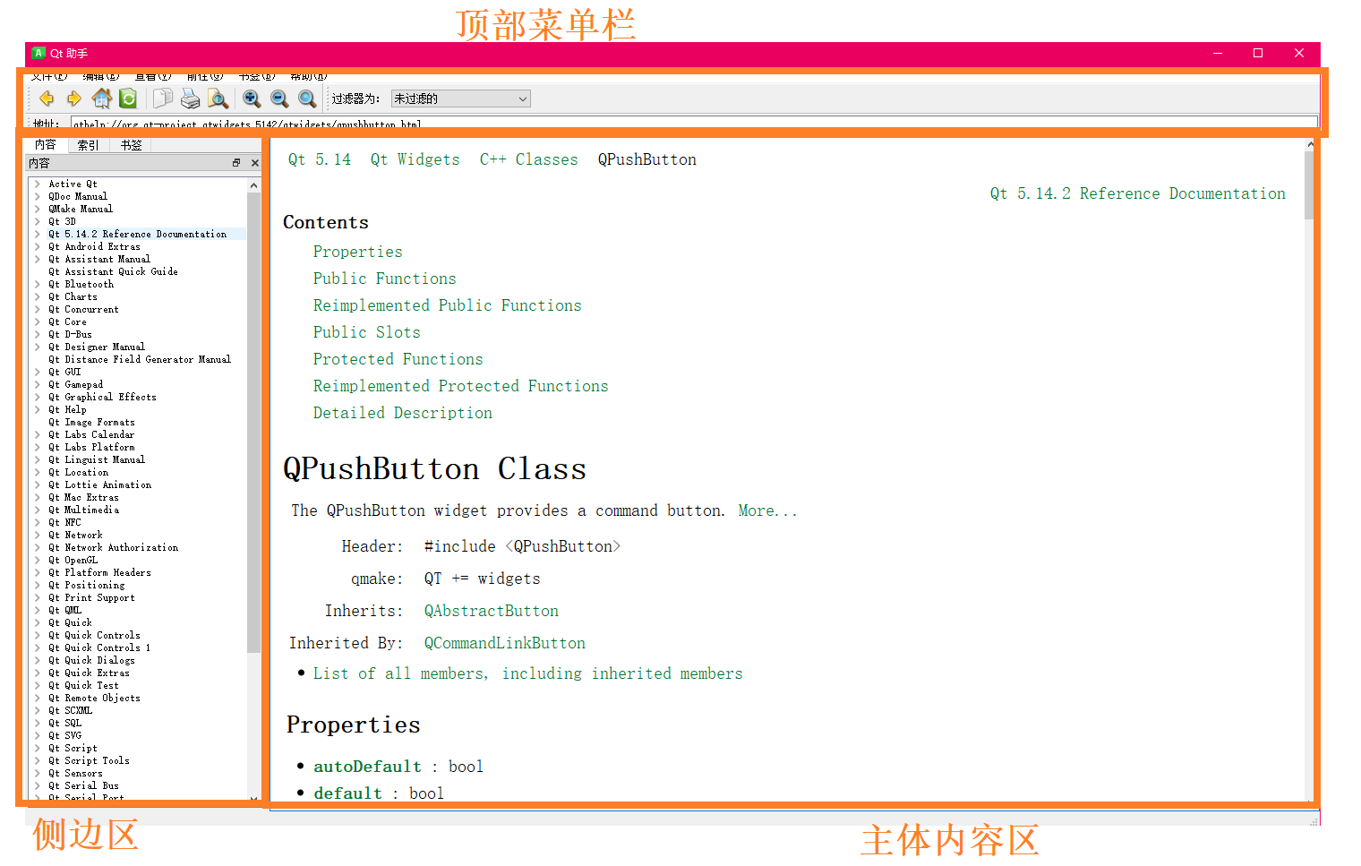The height and width of the screenshot is (866, 1361).
Task: Expand the Qt SQL tree node
Action: pyautogui.click(x=37, y=723)
